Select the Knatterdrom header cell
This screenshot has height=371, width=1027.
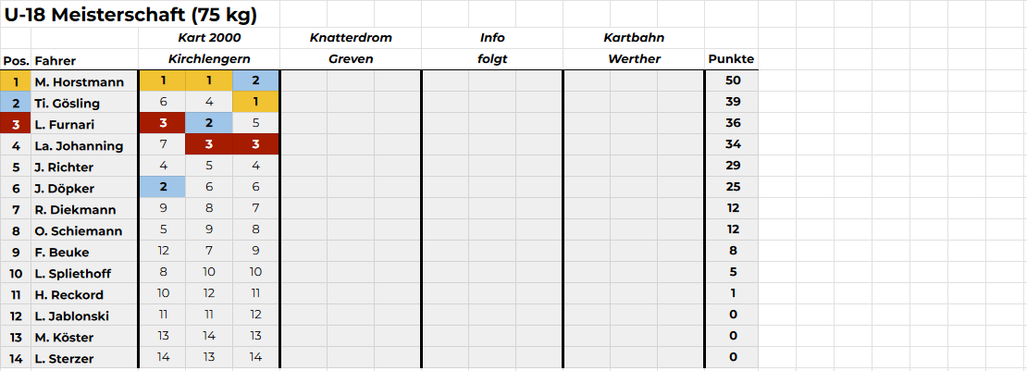351,38
